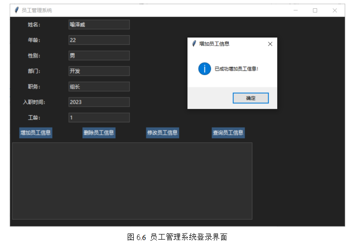Screen dimensions: 360x247
Task: Click inside the empty results text area
Action: tap(132, 181)
